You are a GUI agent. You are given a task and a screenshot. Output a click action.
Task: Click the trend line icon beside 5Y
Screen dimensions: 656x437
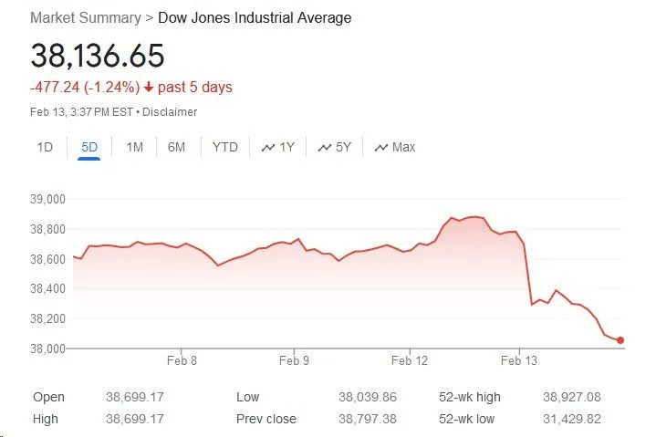pyautogui.click(x=325, y=147)
